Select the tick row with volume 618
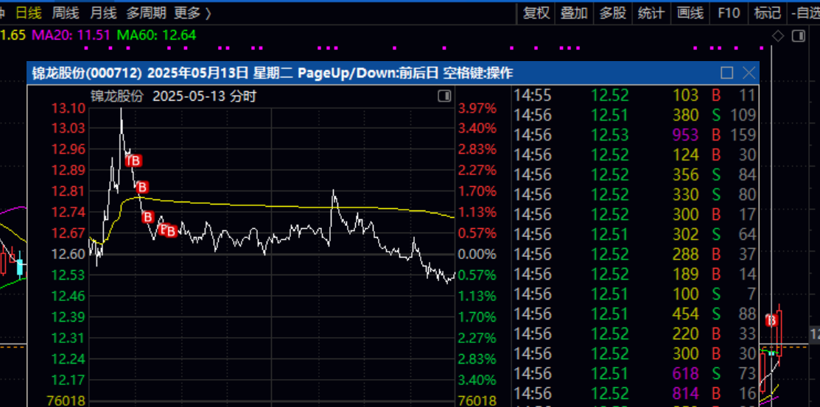 [635, 373]
